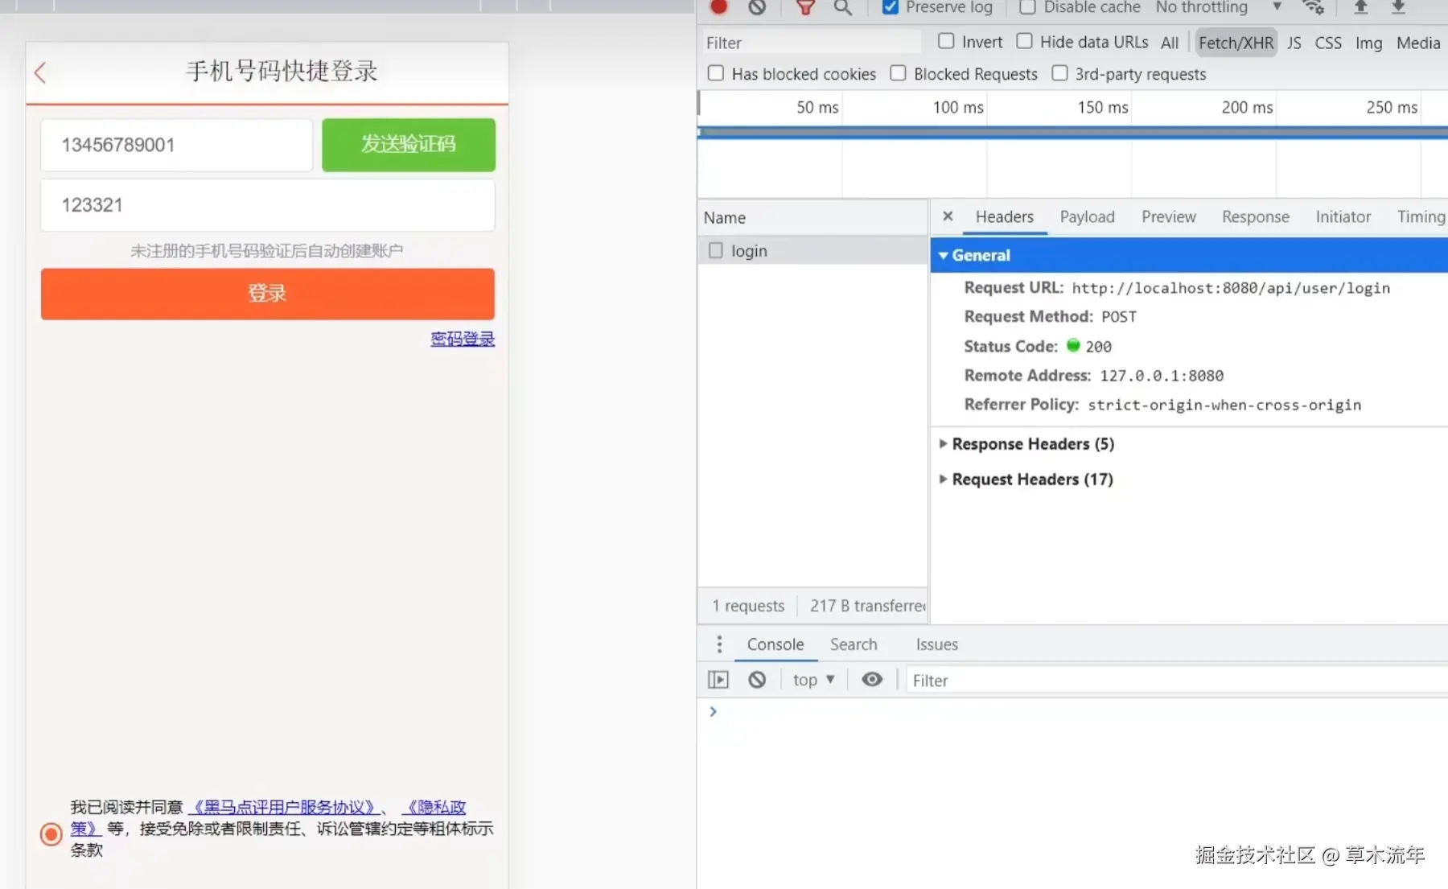The height and width of the screenshot is (889, 1448).
Task: Toggle the network filter funnel
Action: pos(804,6)
